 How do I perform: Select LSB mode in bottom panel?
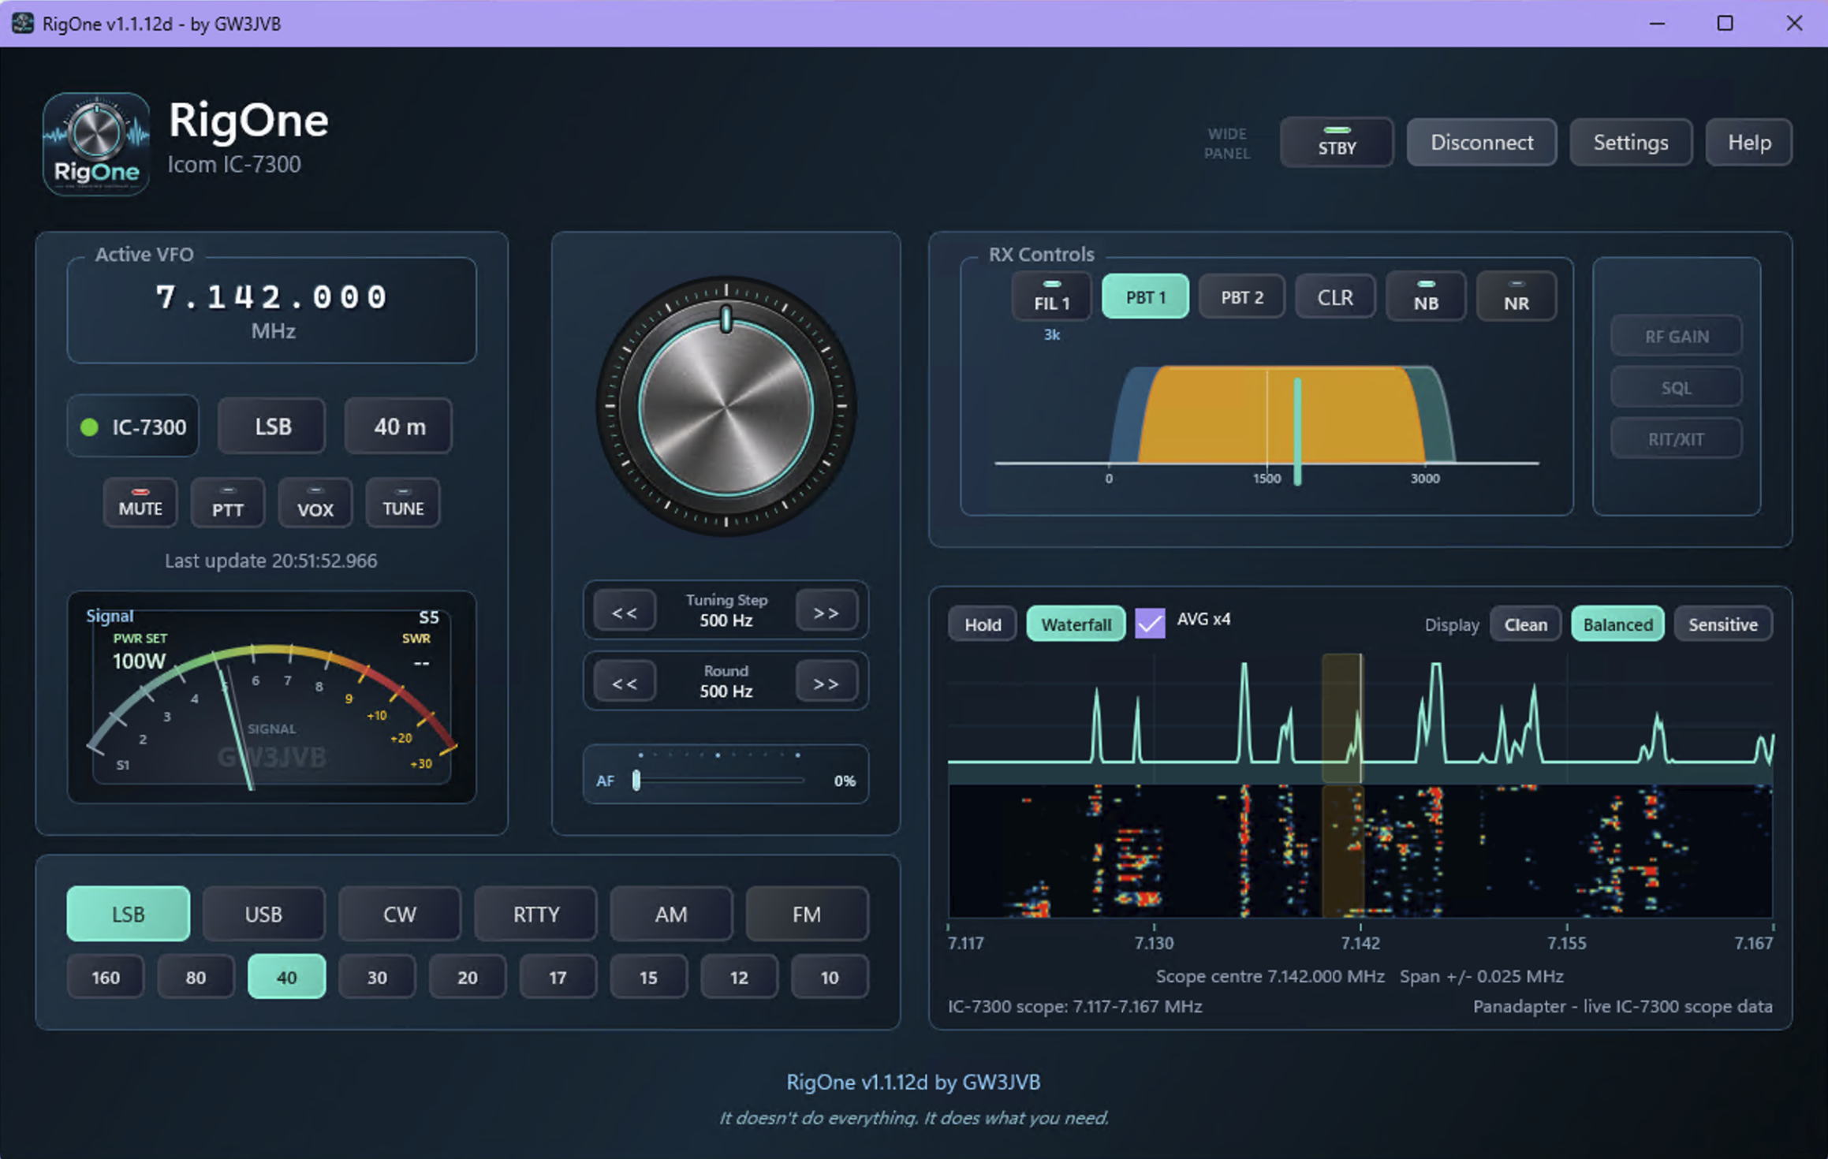pos(128,913)
